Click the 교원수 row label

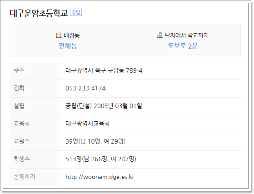22,141
